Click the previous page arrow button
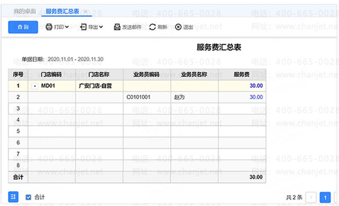The height and width of the screenshot is (206, 339). coord(311,197)
